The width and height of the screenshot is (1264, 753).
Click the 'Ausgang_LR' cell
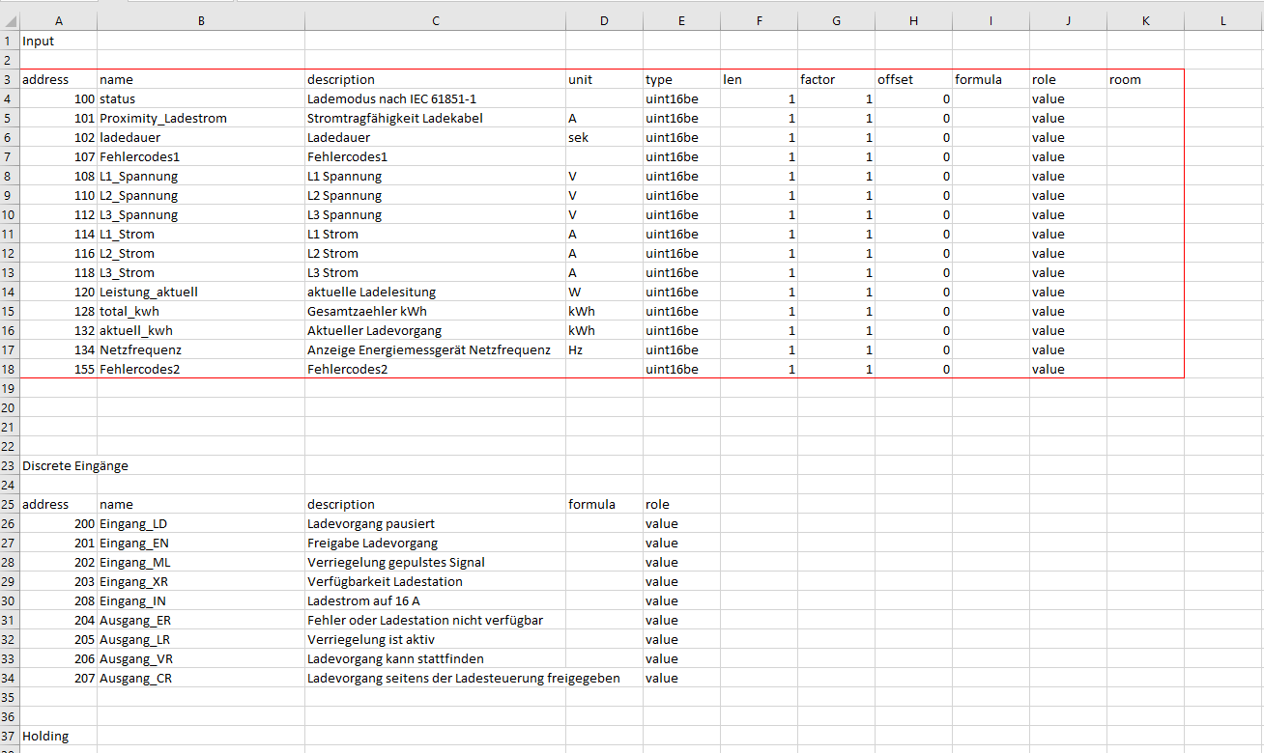pyautogui.click(x=201, y=639)
